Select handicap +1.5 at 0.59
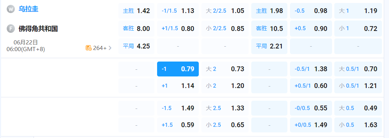Image resolution: width=389 pixels, height=138 pixels. [x=178, y=125]
